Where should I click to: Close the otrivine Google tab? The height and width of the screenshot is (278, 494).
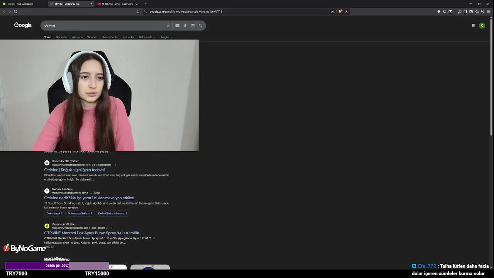click(91, 4)
